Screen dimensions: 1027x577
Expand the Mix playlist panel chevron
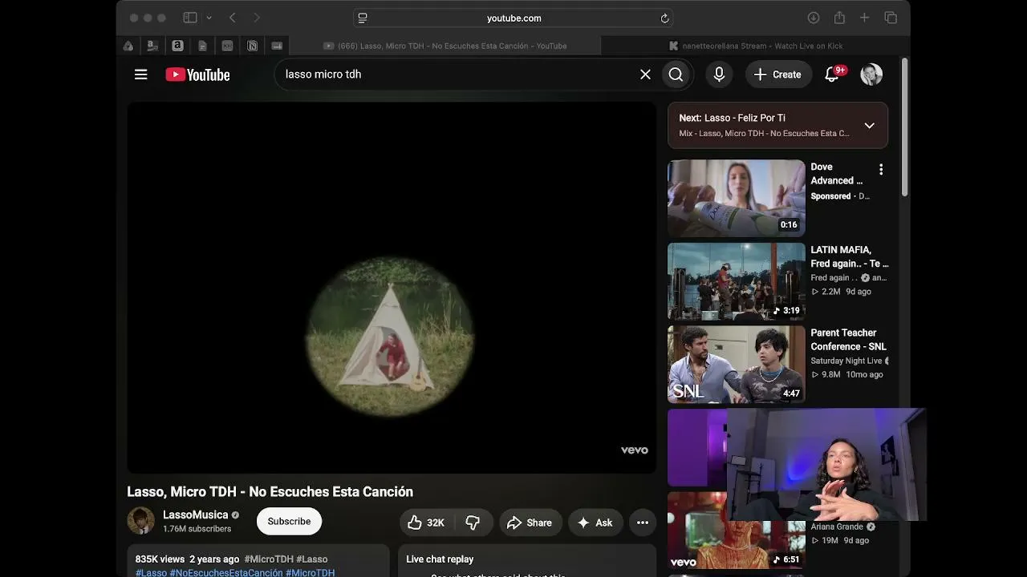coord(869,125)
